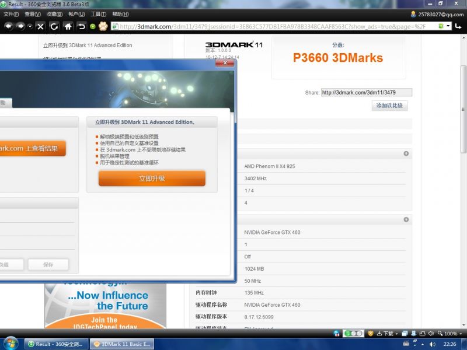
Task: Click the Windows Start orb
Action: coord(11,344)
